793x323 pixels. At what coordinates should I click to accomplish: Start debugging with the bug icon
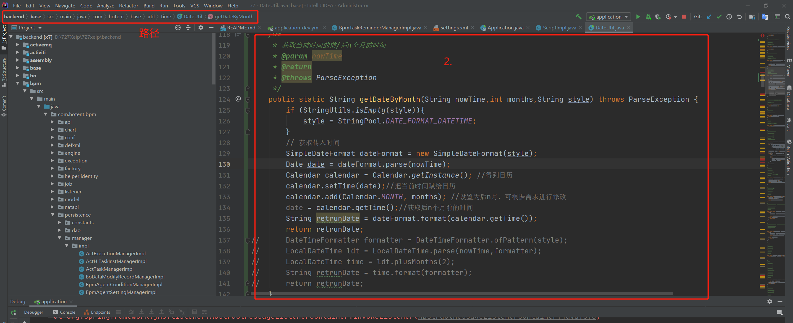(x=648, y=17)
